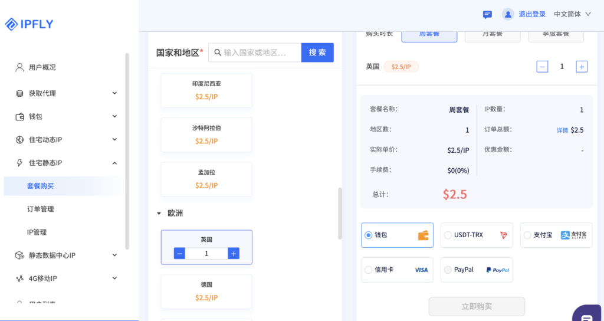Select the 月套餐 duration tab
This screenshot has height=321, width=604.
493,34
